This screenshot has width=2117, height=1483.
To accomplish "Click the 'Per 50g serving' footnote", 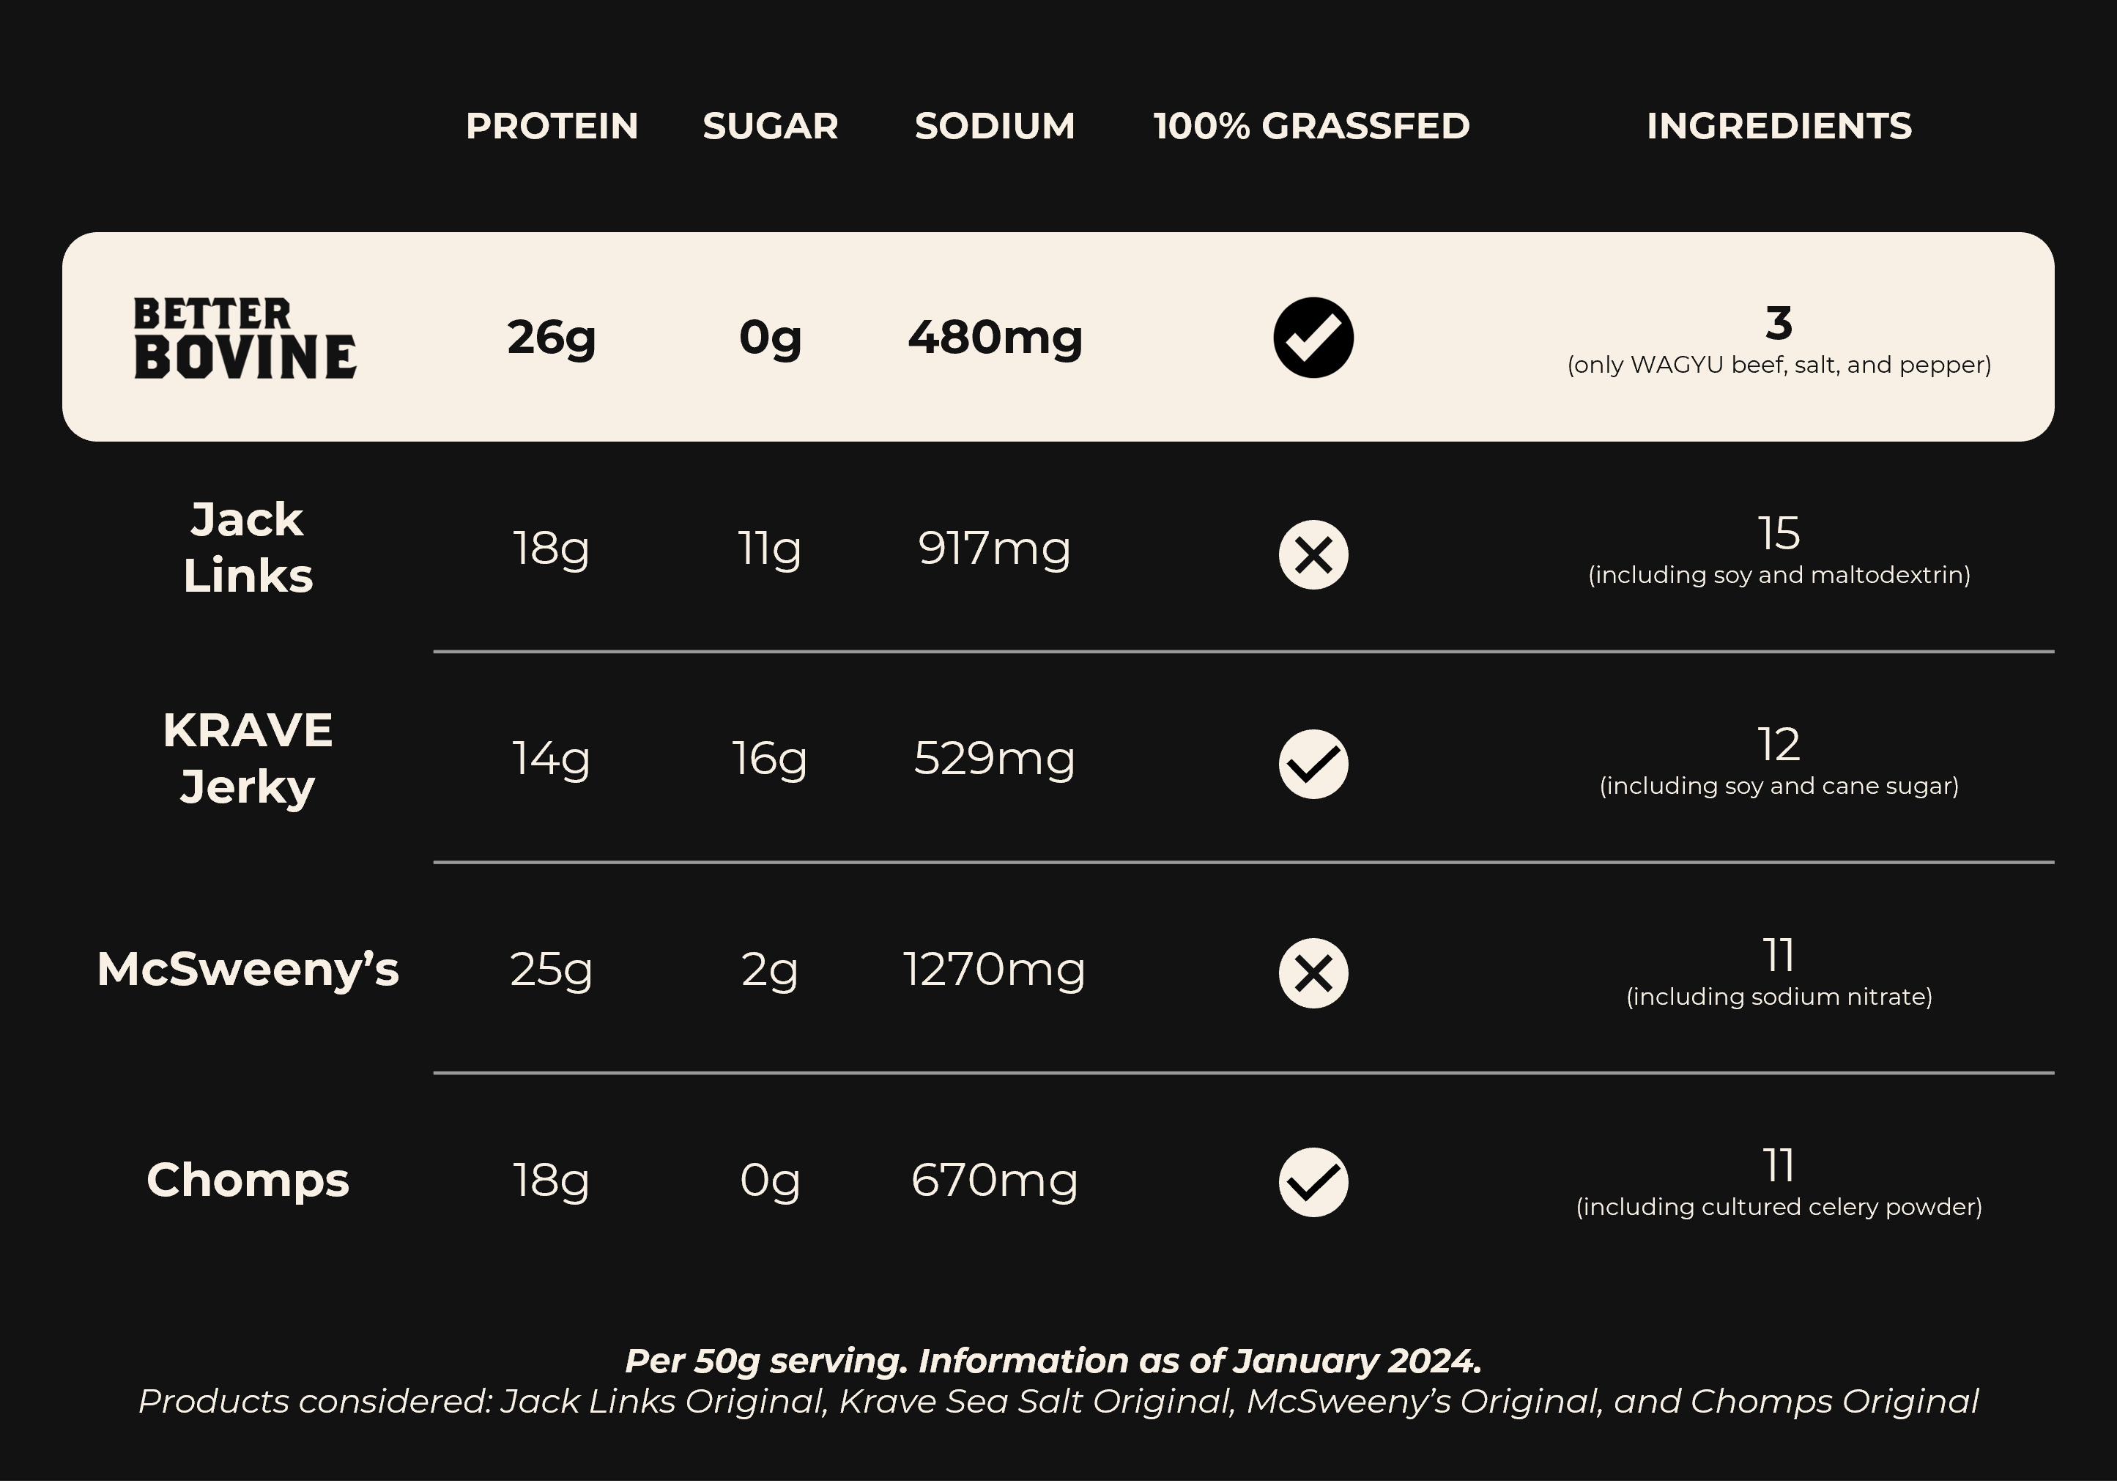I will click(1053, 1361).
